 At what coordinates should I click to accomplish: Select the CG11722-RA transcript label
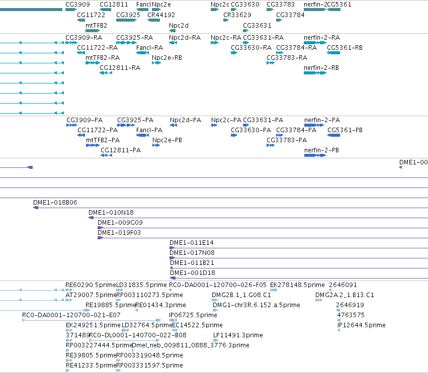tap(98, 47)
